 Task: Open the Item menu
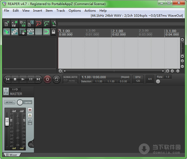[x=49, y=11]
